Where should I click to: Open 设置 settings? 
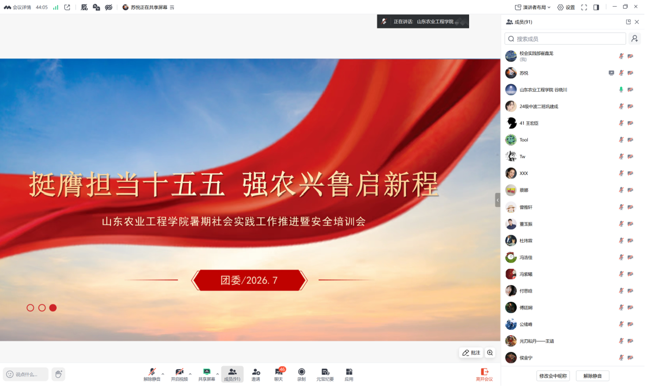coord(566,7)
